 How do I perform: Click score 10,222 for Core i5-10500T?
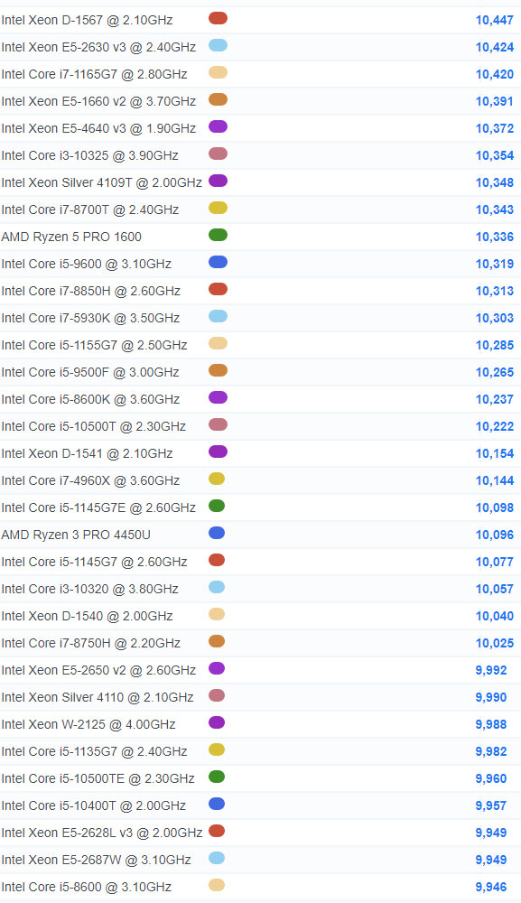pos(495,426)
